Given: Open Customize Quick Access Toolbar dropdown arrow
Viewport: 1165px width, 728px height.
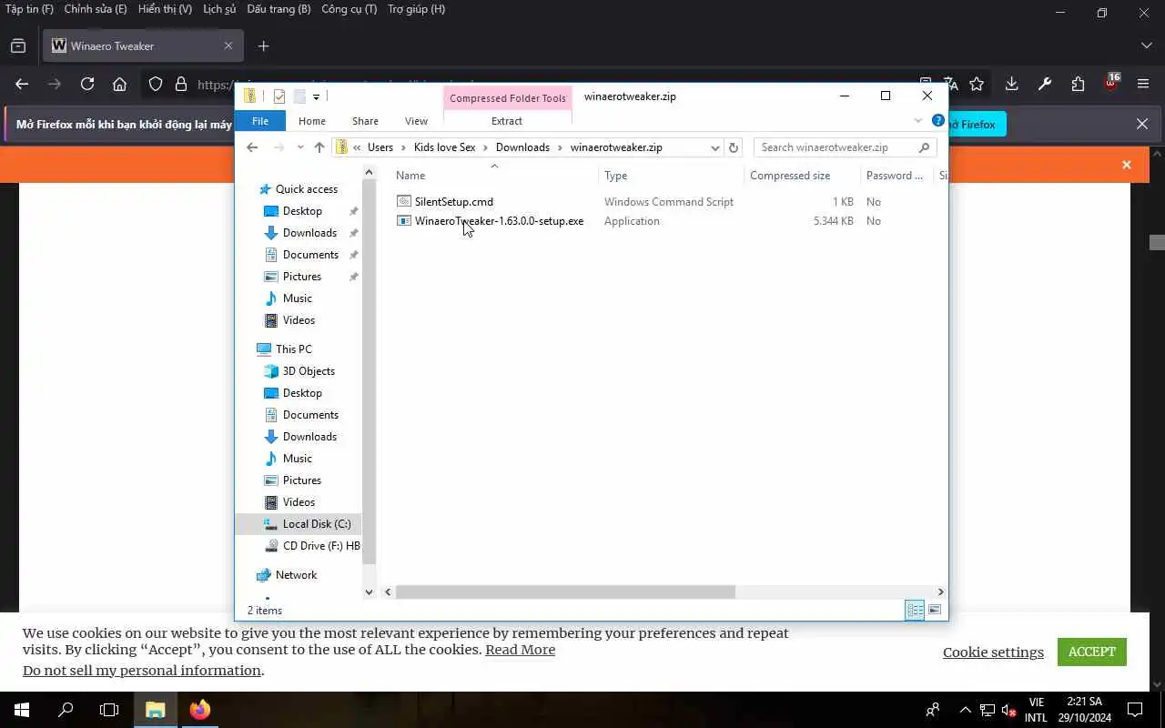Looking at the screenshot, I should tap(317, 96).
